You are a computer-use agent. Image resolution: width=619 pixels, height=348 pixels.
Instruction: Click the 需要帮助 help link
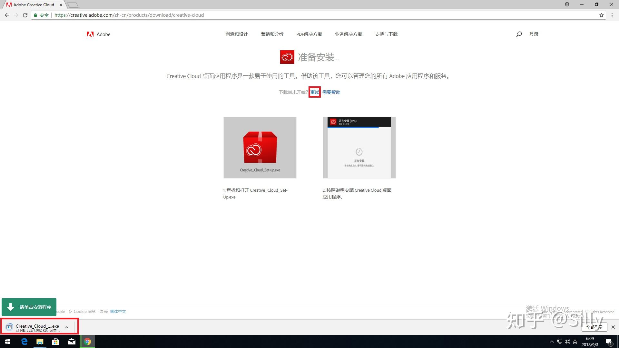point(331,92)
